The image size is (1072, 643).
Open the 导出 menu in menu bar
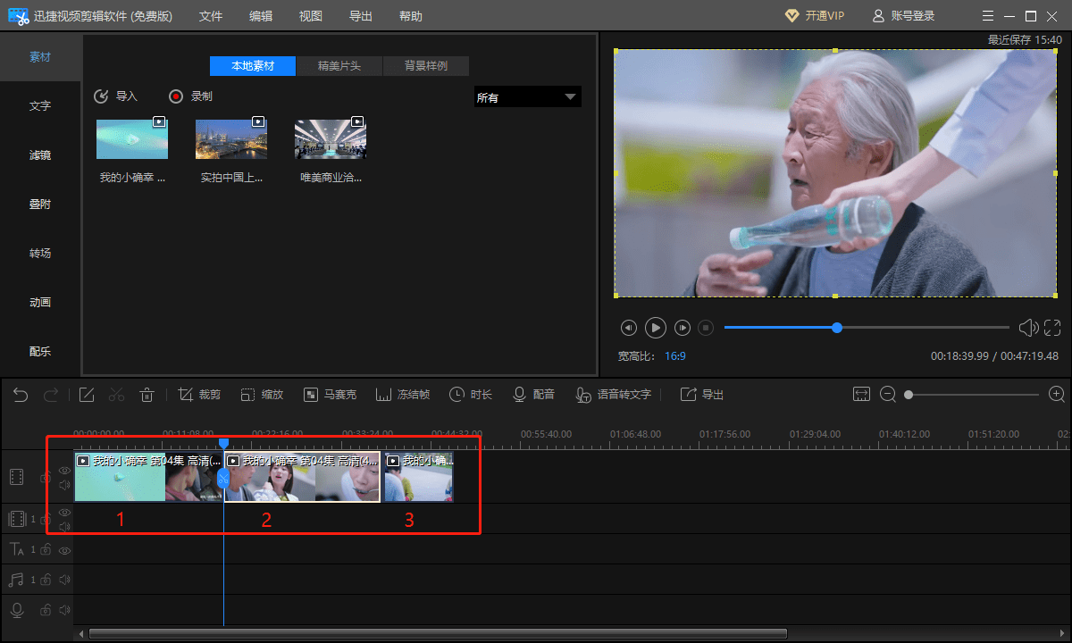point(361,16)
